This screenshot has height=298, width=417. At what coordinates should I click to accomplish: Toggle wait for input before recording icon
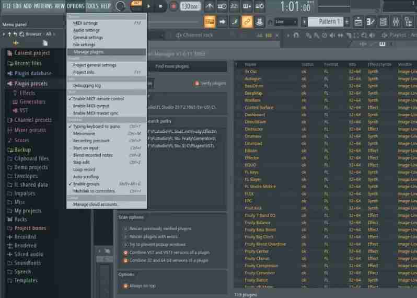[x=222, y=6]
